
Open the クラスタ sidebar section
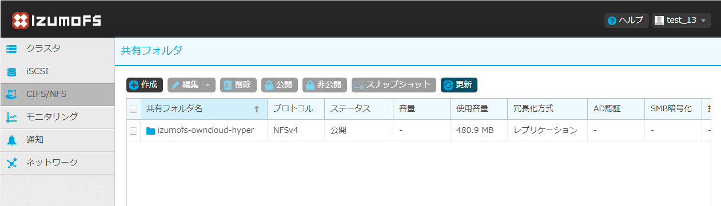57,49
